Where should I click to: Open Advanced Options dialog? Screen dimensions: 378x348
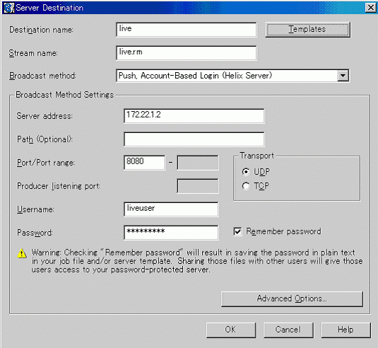click(292, 299)
